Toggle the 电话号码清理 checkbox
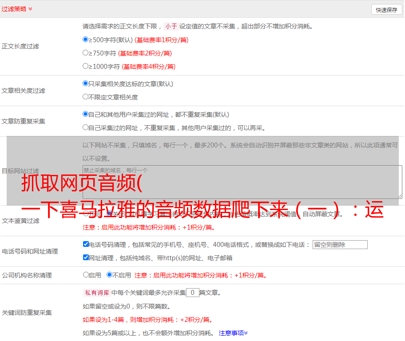405x341 pixels. 86,244
